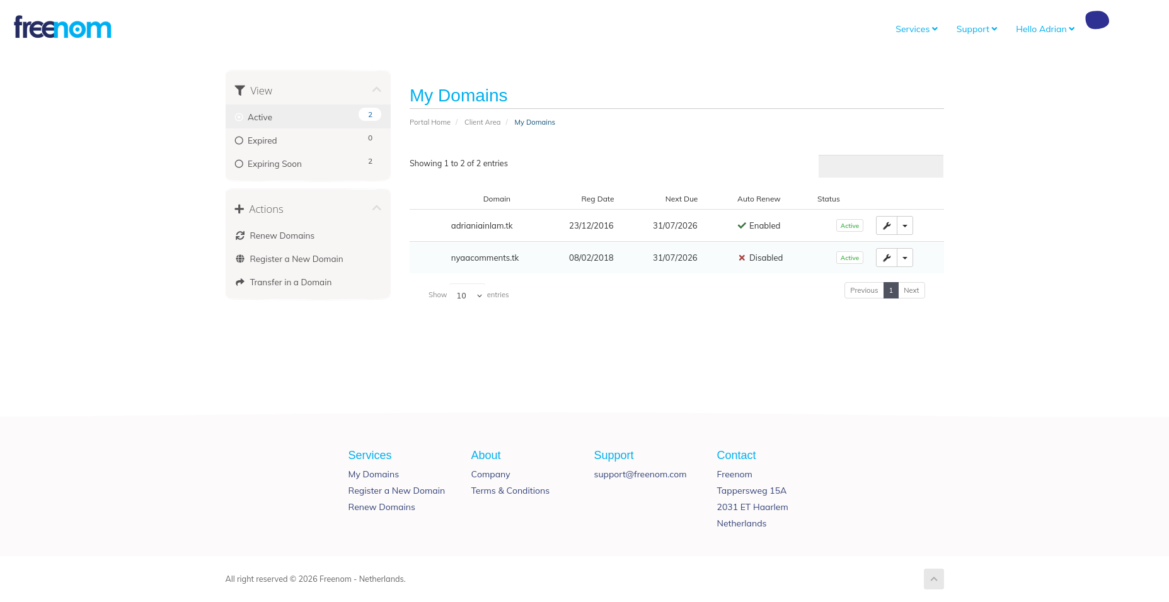
Task: Select the Active filter radio button
Action: click(239, 117)
